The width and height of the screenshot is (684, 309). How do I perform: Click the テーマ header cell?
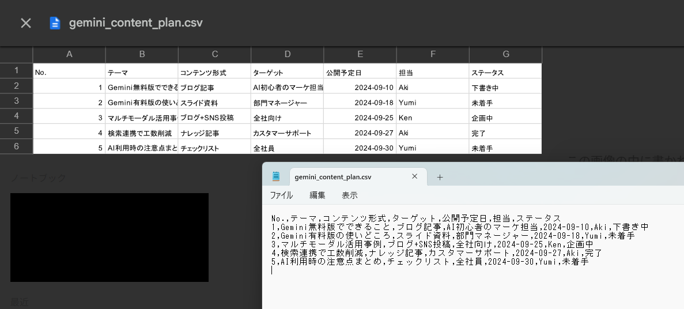click(x=142, y=71)
